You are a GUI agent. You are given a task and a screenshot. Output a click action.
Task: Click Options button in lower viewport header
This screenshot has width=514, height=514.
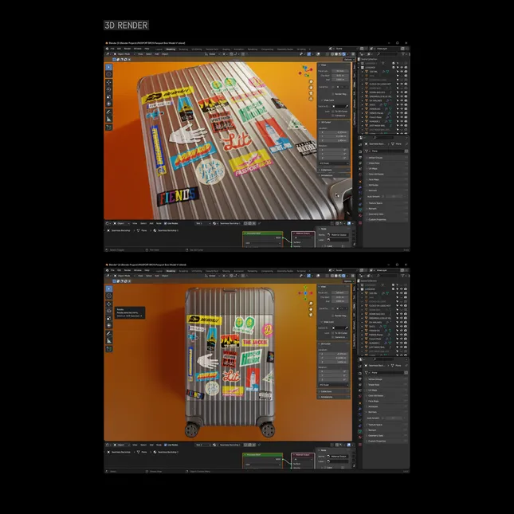[x=348, y=281]
